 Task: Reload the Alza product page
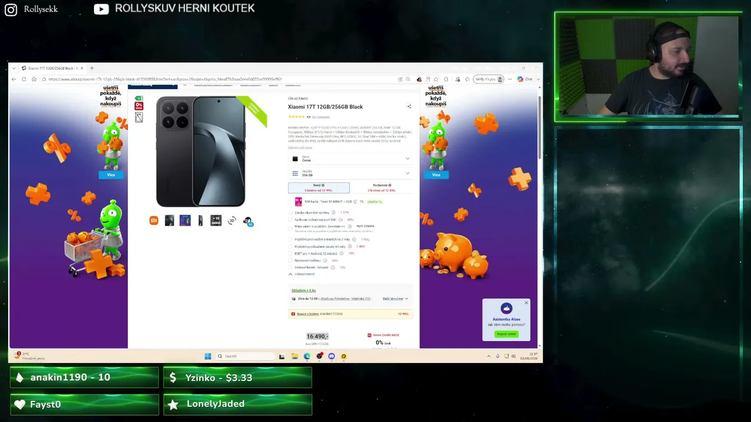(x=24, y=79)
